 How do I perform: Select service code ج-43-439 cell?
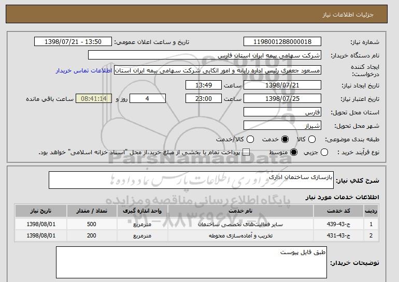(338, 224)
